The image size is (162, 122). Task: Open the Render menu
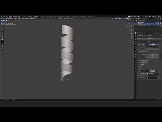pyautogui.click(x=10, y=17)
